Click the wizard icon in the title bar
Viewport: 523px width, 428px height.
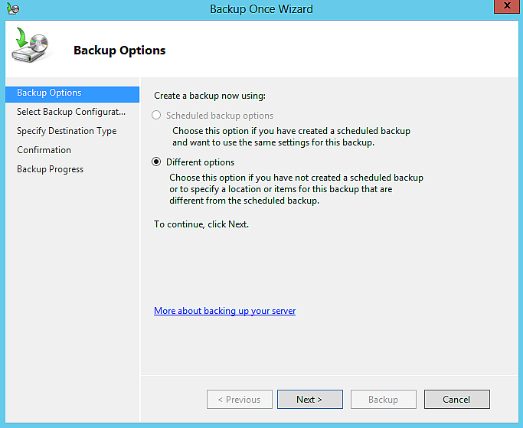coord(13,8)
